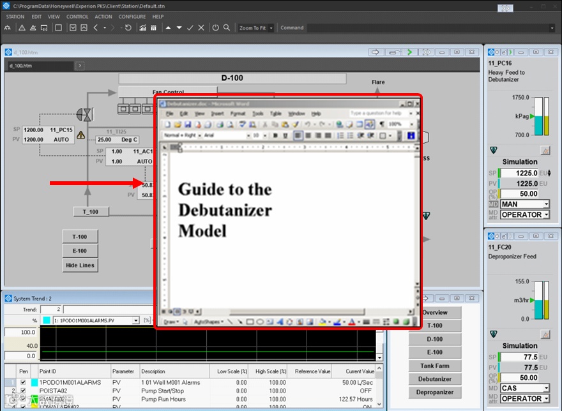The image size is (562, 411).
Task: Click the cyan PV bar in 11_PC16 faceplate
Action: (538, 125)
